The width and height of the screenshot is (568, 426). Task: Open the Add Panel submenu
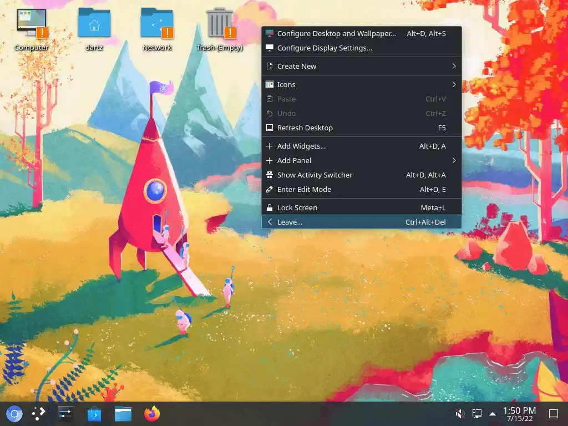pos(361,160)
